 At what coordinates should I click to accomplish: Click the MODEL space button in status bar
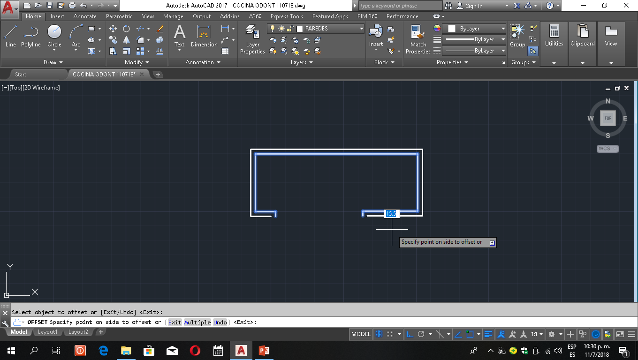coord(361,334)
